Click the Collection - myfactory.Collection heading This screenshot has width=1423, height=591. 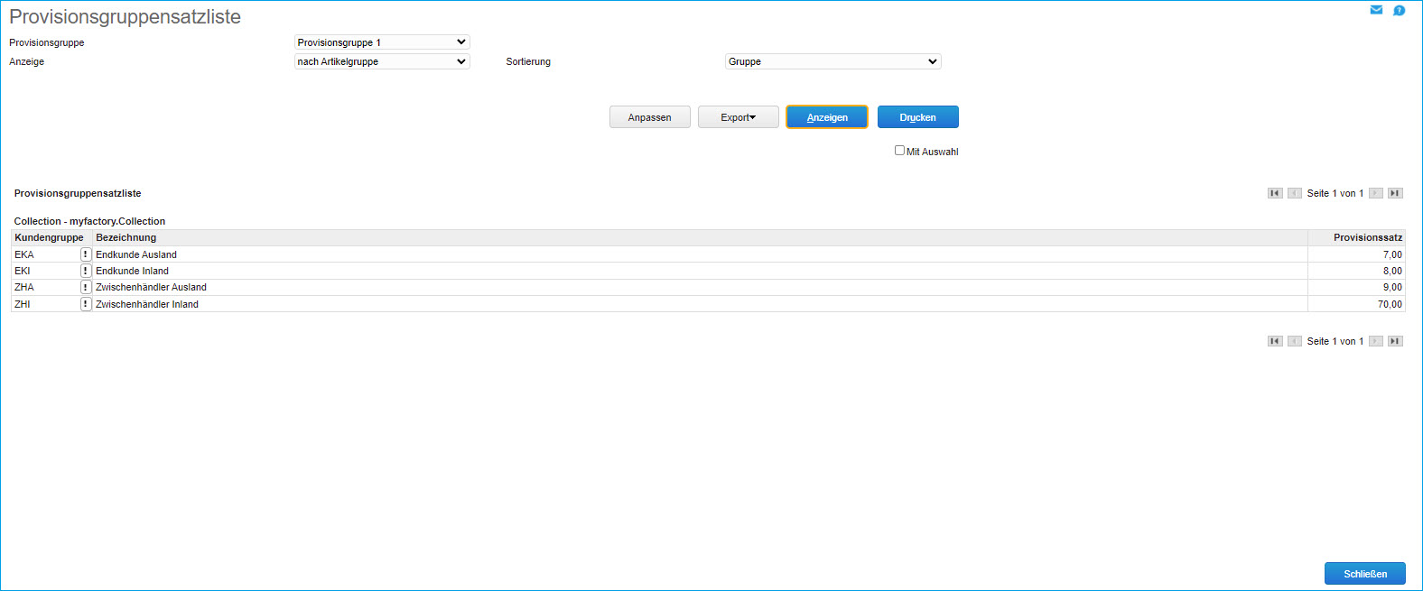(89, 221)
